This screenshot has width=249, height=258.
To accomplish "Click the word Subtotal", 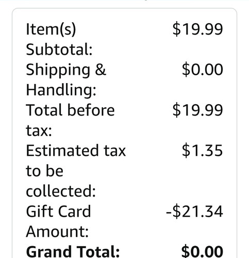I will pos(59,50).
